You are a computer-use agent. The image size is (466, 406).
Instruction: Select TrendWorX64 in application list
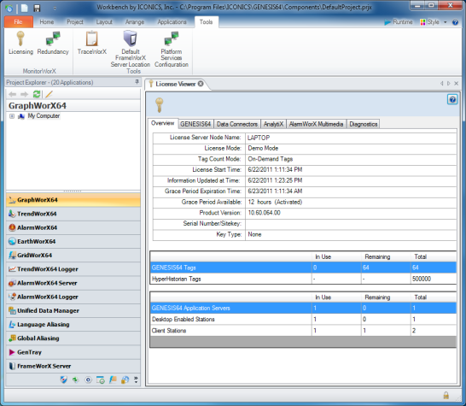[x=73, y=214]
